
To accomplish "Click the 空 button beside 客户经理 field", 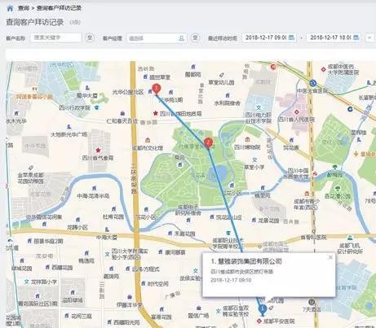I will 195,37.
